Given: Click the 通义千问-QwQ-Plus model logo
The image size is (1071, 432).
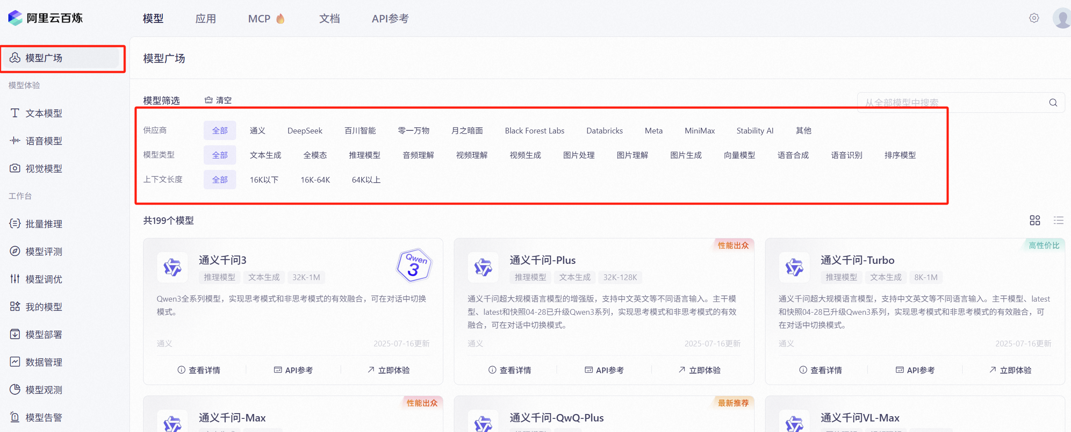Looking at the screenshot, I should pos(483,421).
